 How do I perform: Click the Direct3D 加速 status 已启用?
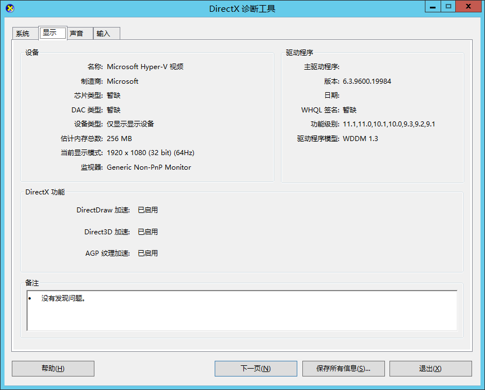[x=148, y=232]
